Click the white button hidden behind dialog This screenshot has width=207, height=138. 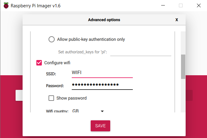click(x=19, y=95)
